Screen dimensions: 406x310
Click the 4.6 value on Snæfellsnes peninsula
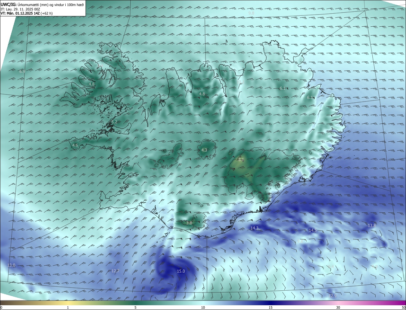click(75, 145)
